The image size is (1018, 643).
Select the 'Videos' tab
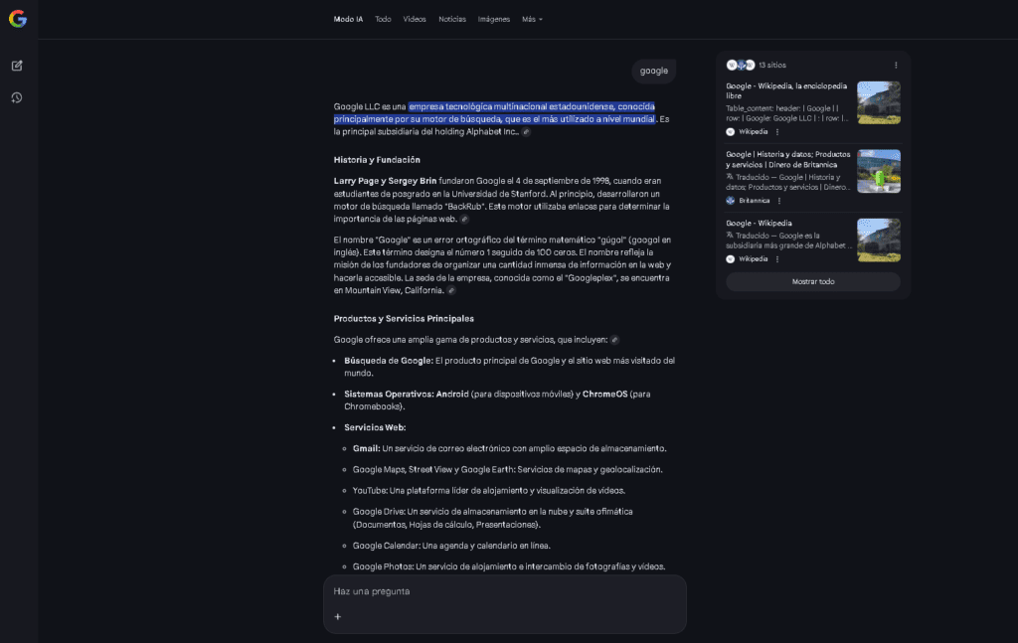click(x=415, y=19)
